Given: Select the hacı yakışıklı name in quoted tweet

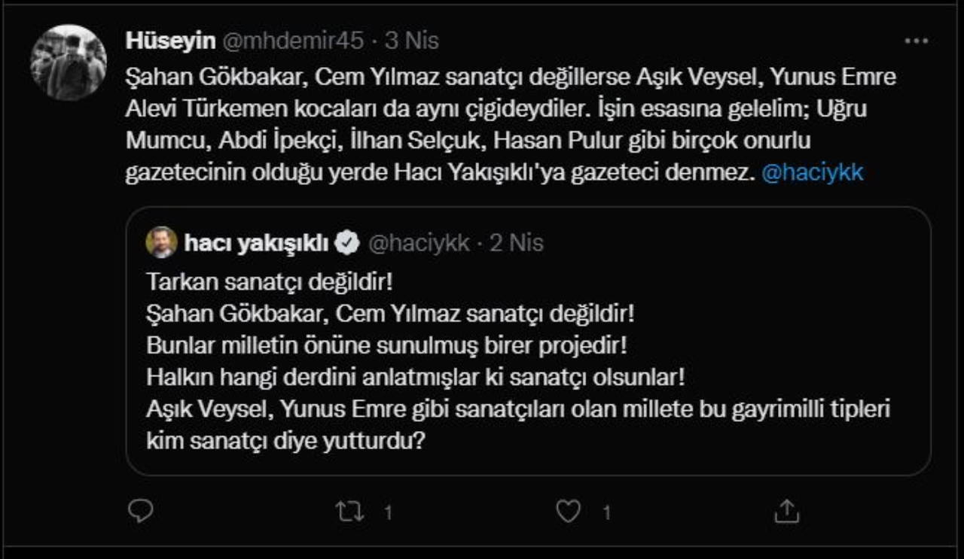Looking at the screenshot, I should coord(256,243).
